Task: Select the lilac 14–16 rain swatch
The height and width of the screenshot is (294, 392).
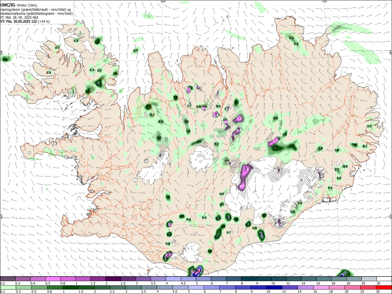Action: click(305, 287)
